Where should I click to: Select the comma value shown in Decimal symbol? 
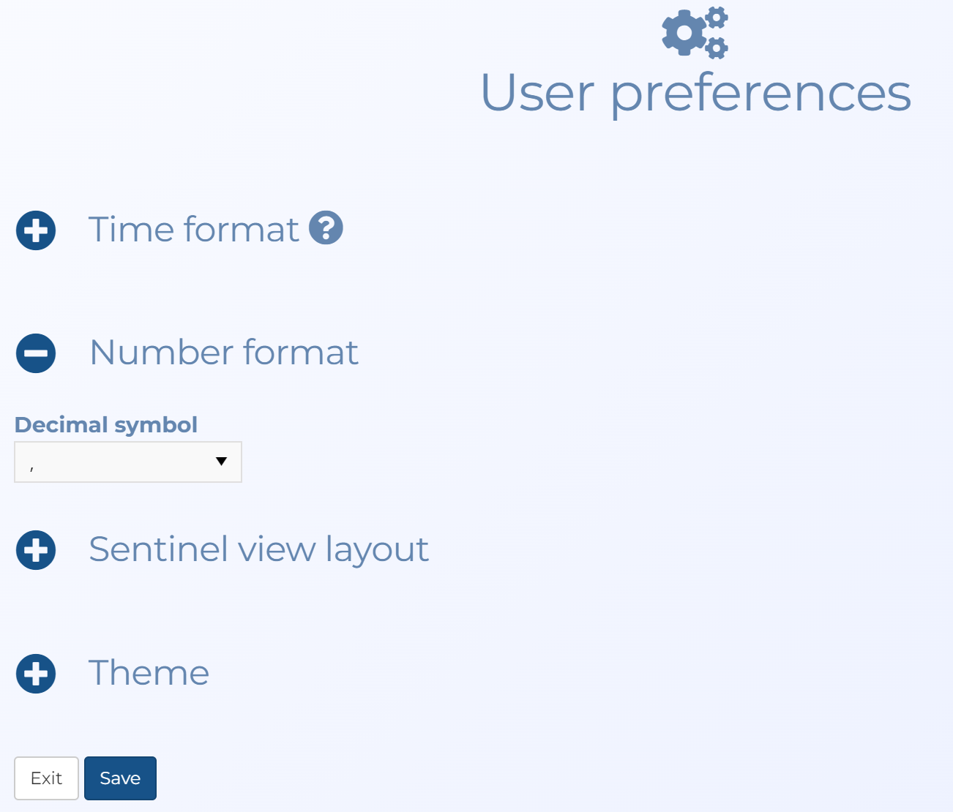click(x=32, y=465)
